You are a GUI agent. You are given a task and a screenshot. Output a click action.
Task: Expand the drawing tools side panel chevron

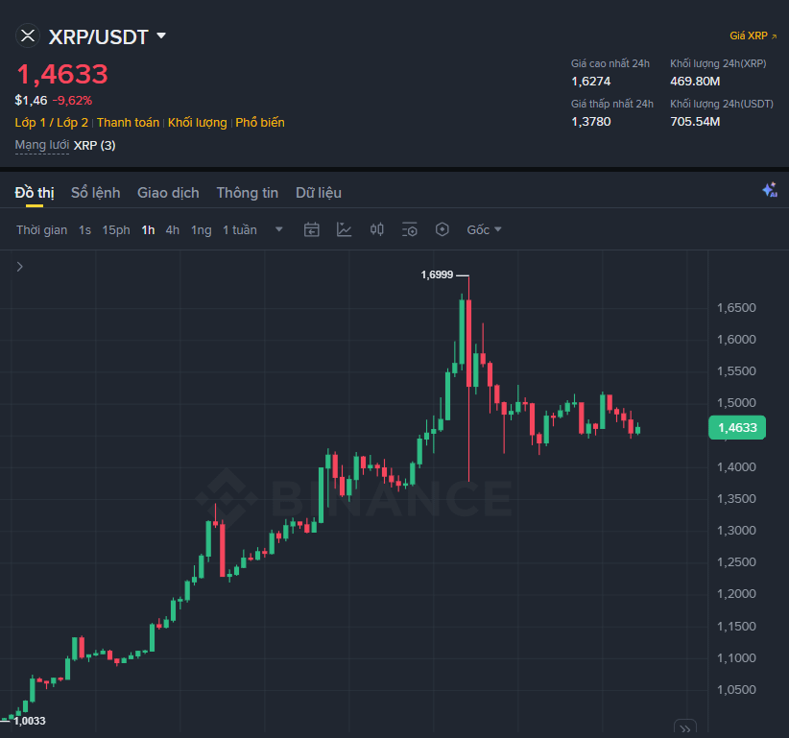(19, 267)
